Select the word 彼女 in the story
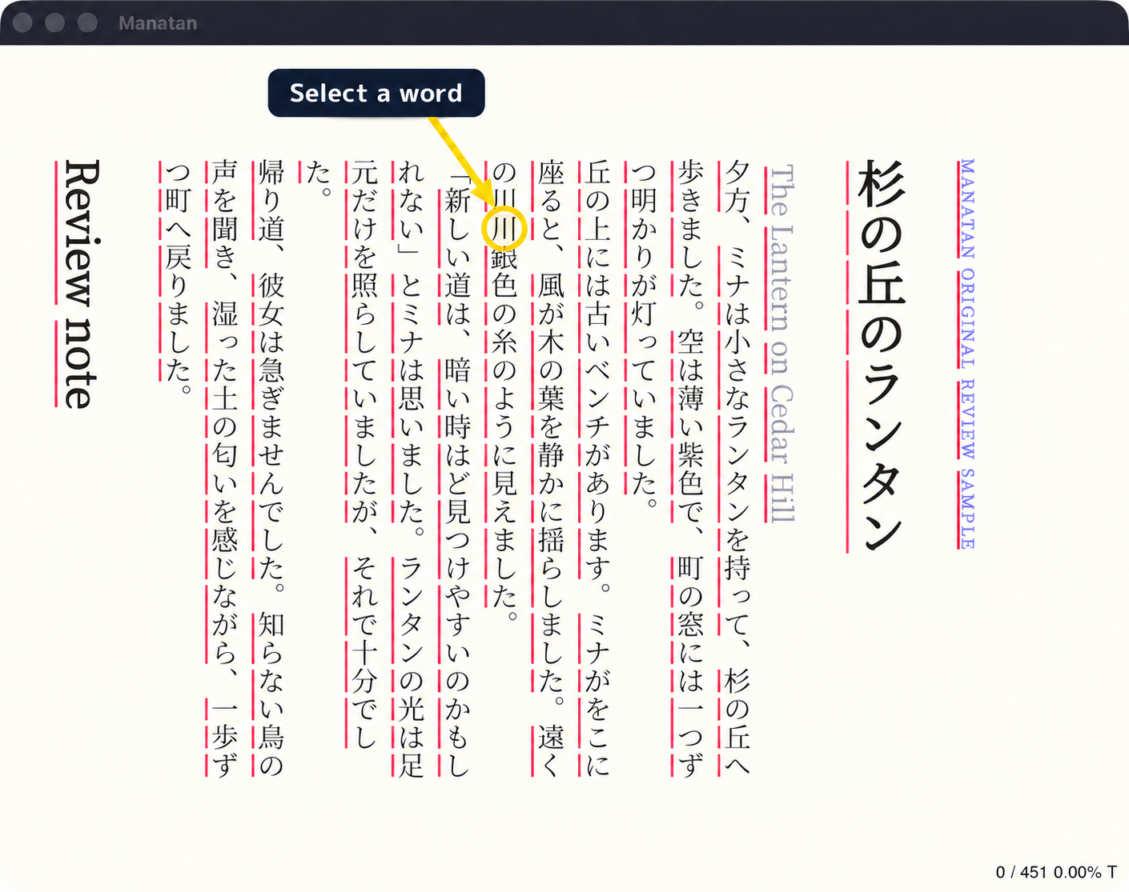This screenshot has width=1129, height=892. pos(271,299)
